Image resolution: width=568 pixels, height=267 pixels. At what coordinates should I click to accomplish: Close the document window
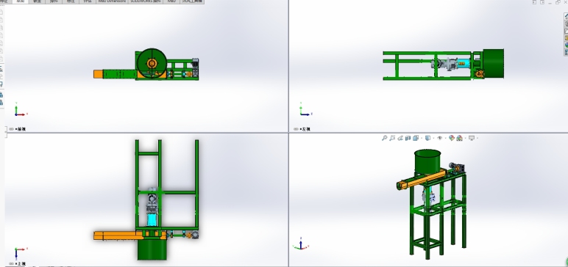click(x=566, y=2)
